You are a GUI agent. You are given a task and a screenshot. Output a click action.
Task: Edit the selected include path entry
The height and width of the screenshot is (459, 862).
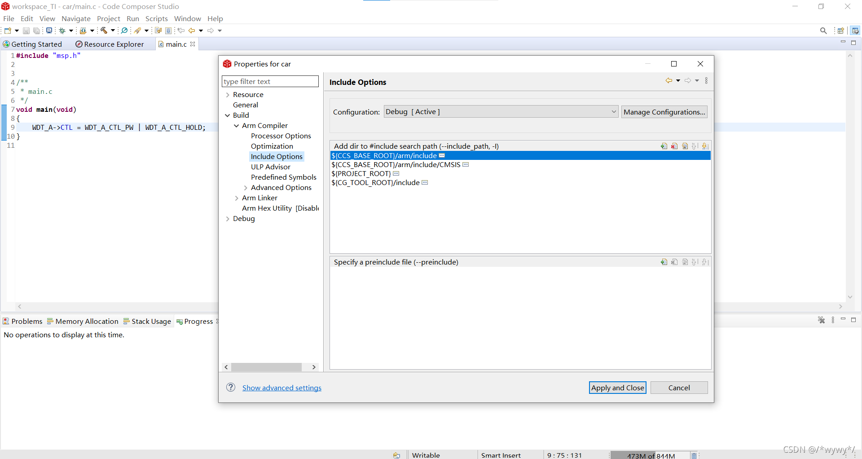[685, 146]
